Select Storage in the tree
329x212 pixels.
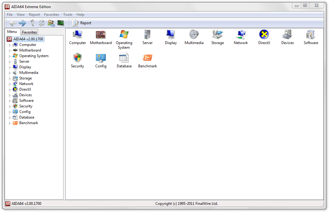click(26, 78)
